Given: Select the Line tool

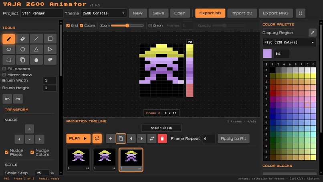Looking at the screenshot, I should 36,39.
